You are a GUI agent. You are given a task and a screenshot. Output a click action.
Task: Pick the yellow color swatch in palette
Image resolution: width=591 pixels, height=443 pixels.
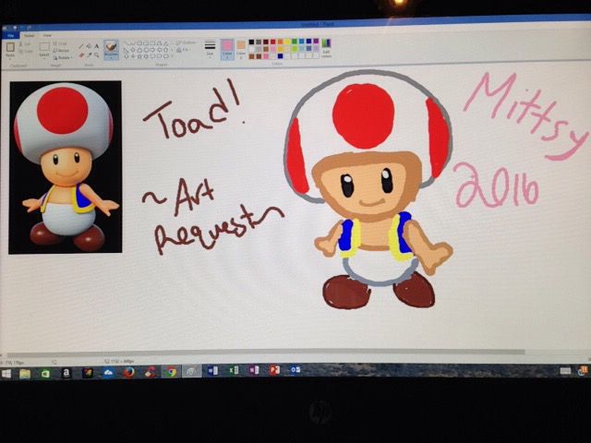(x=287, y=42)
